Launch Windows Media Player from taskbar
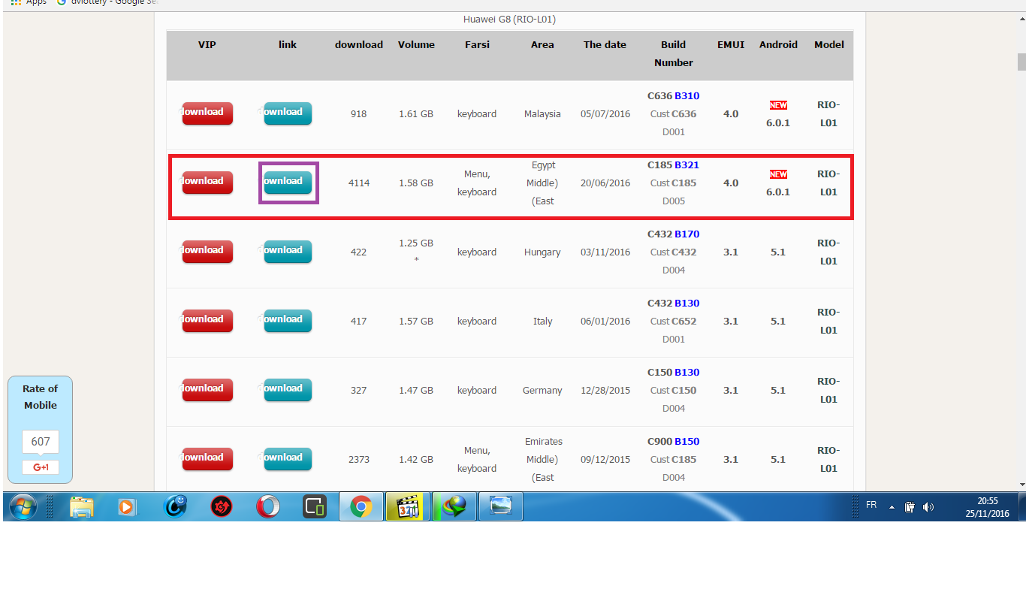This screenshot has width=1026, height=592. [x=128, y=507]
